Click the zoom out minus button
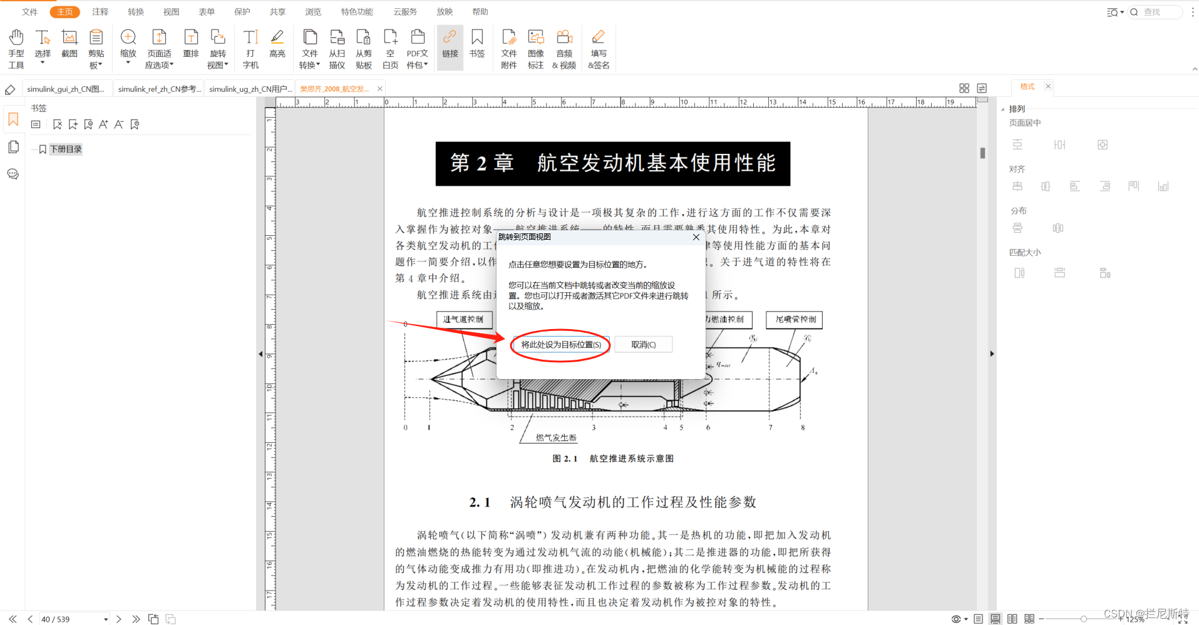Image resolution: width=1199 pixels, height=625 pixels. point(1041,619)
